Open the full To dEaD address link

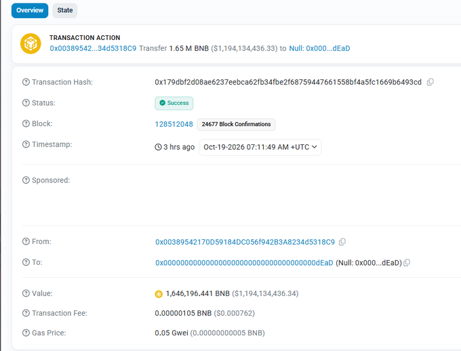click(244, 263)
